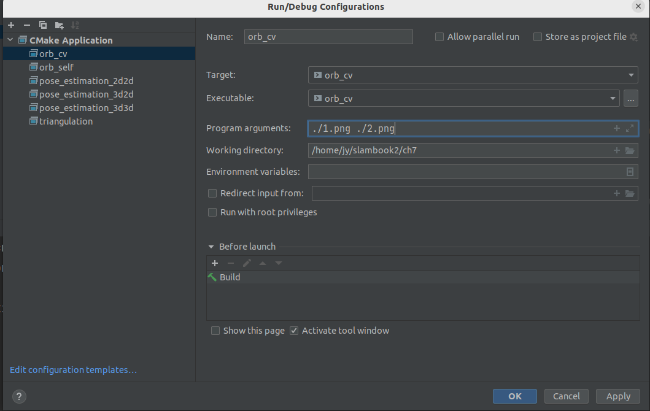Tick Run with root privileges
The height and width of the screenshot is (411, 650).
[212, 212]
